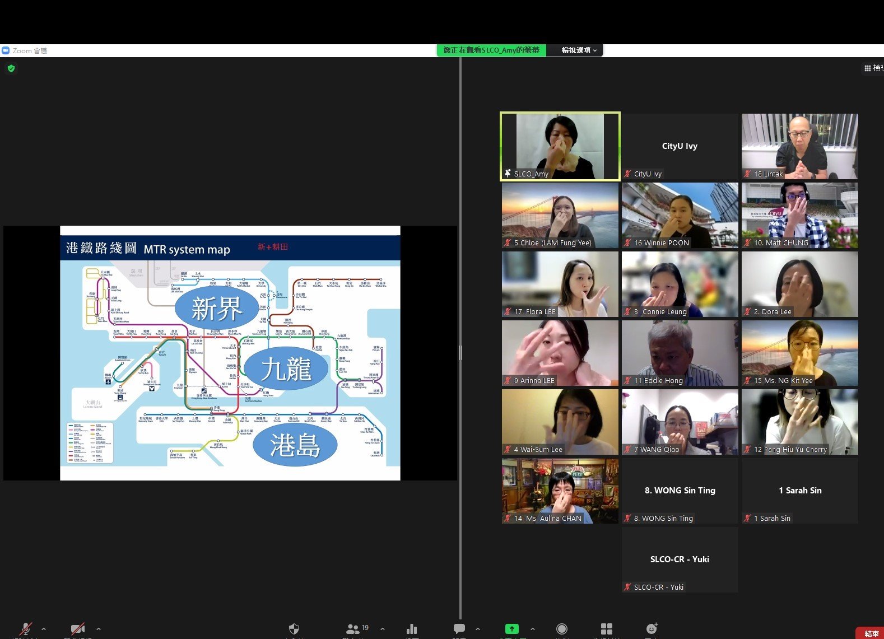Select the 12 Pang Hiu Yu Cherry tile
This screenshot has height=639, width=884.
click(x=800, y=422)
